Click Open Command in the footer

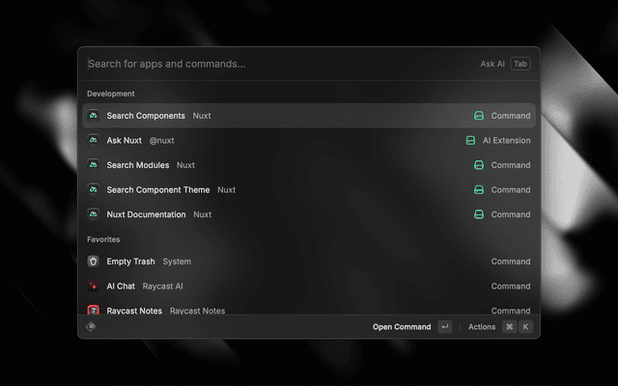(402, 327)
